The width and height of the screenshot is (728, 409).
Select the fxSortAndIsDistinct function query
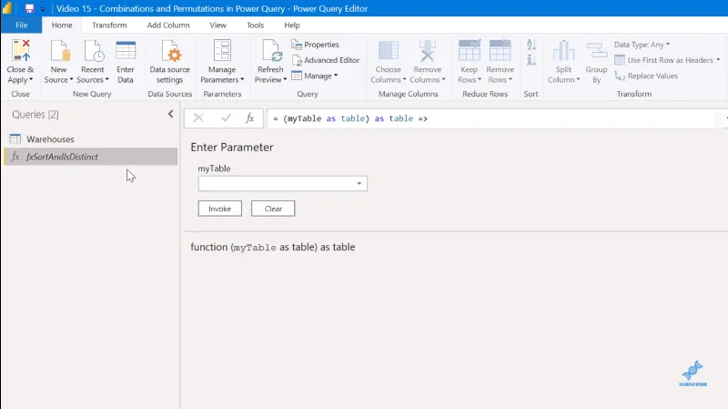[x=90, y=157]
